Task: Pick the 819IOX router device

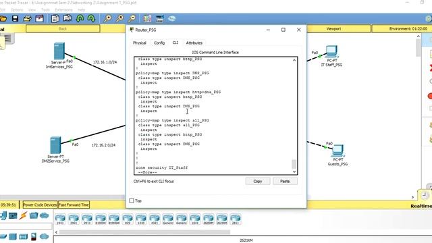Action: click(101, 219)
